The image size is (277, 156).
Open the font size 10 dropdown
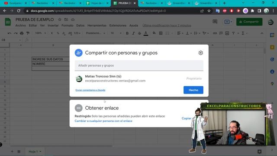coord(116,33)
